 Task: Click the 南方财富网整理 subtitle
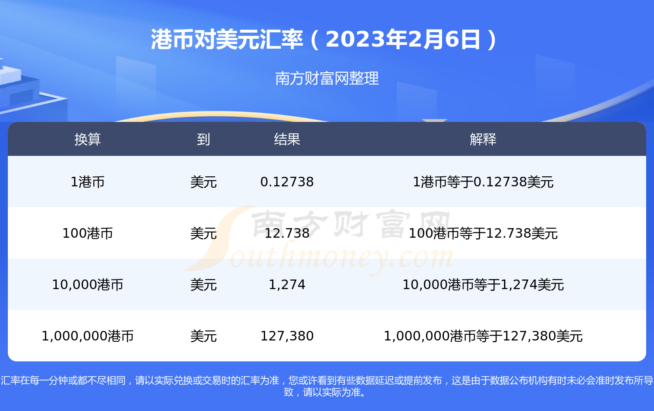[327, 79]
